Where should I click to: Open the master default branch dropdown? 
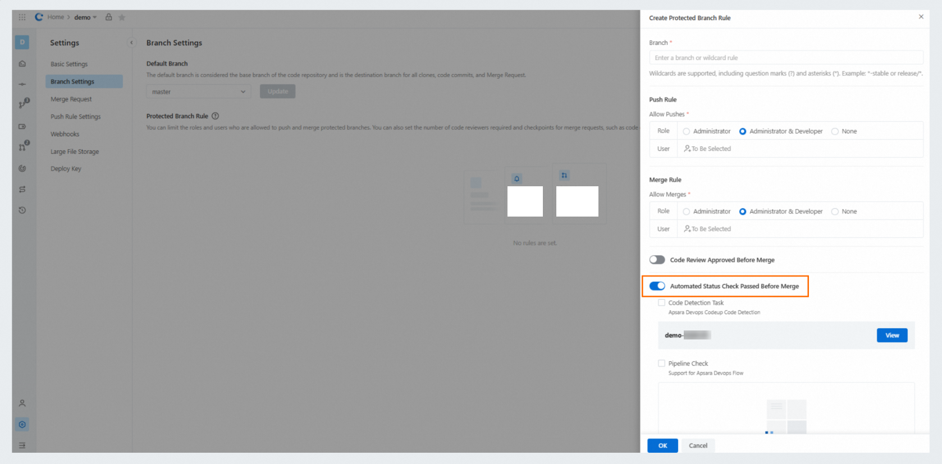[199, 91]
